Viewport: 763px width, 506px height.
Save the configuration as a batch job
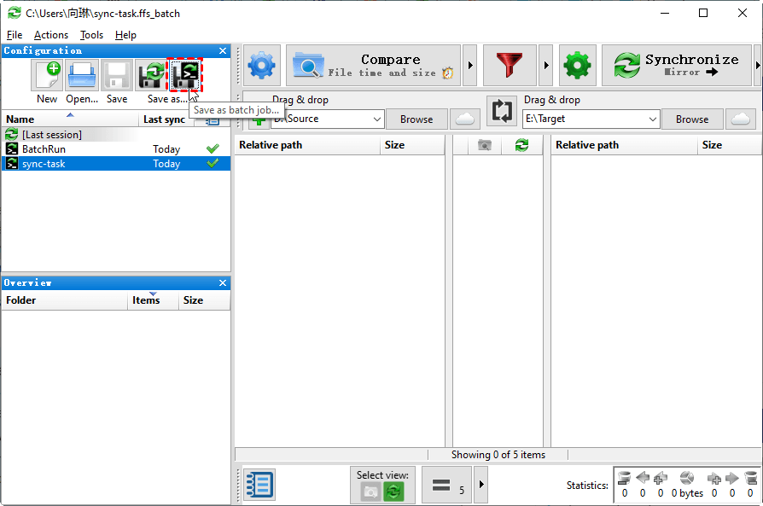point(184,76)
